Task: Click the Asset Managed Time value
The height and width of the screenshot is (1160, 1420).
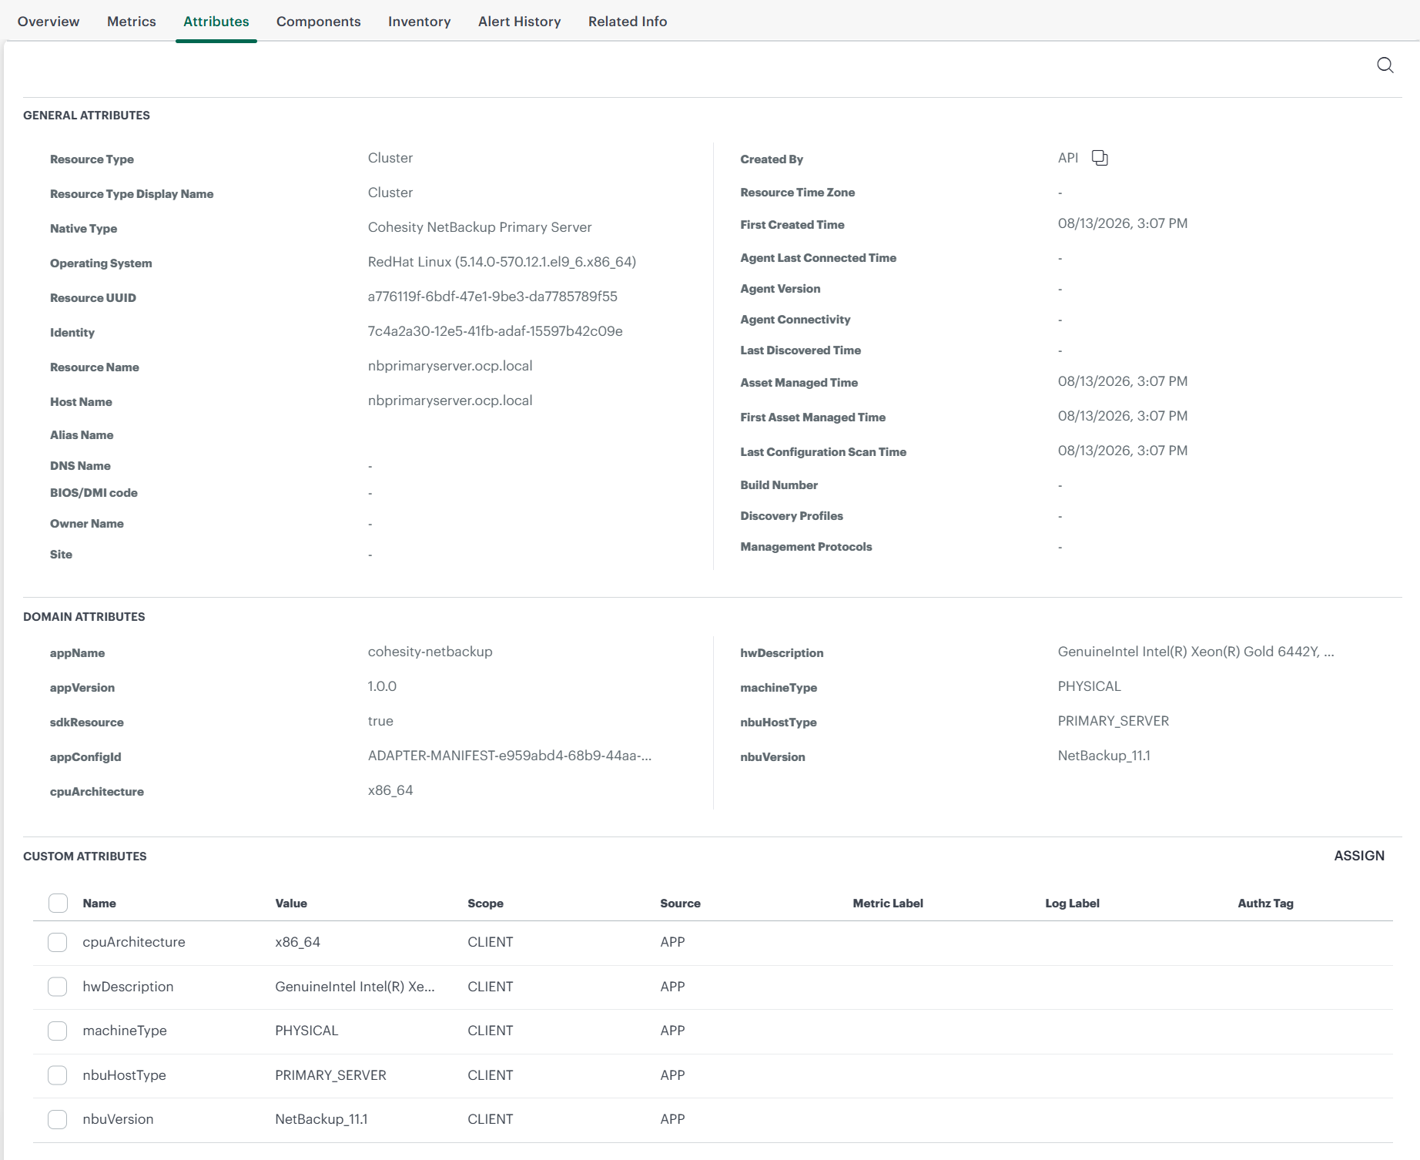Action: tap(1123, 381)
